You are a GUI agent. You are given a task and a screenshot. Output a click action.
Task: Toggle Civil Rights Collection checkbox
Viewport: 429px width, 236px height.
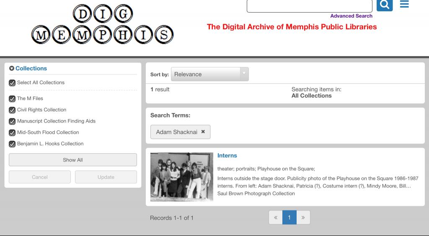pos(12,110)
